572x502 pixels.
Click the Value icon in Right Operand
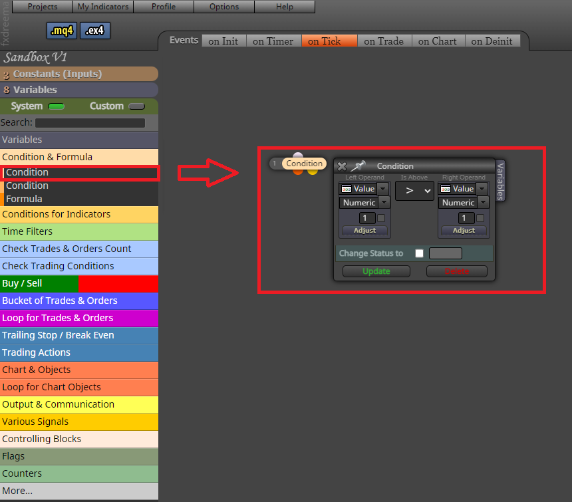pyautogui.click(x=446, y=189)
